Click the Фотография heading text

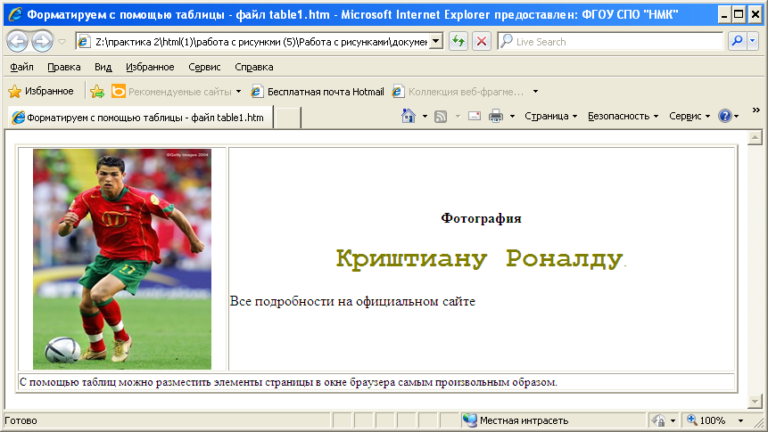click(x=481, y=218)
